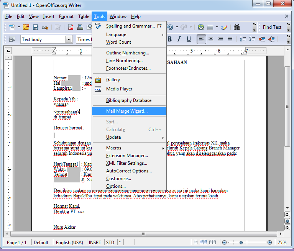
Task: Click the Numbering On/Off icon
Action: tap(243, 39)
